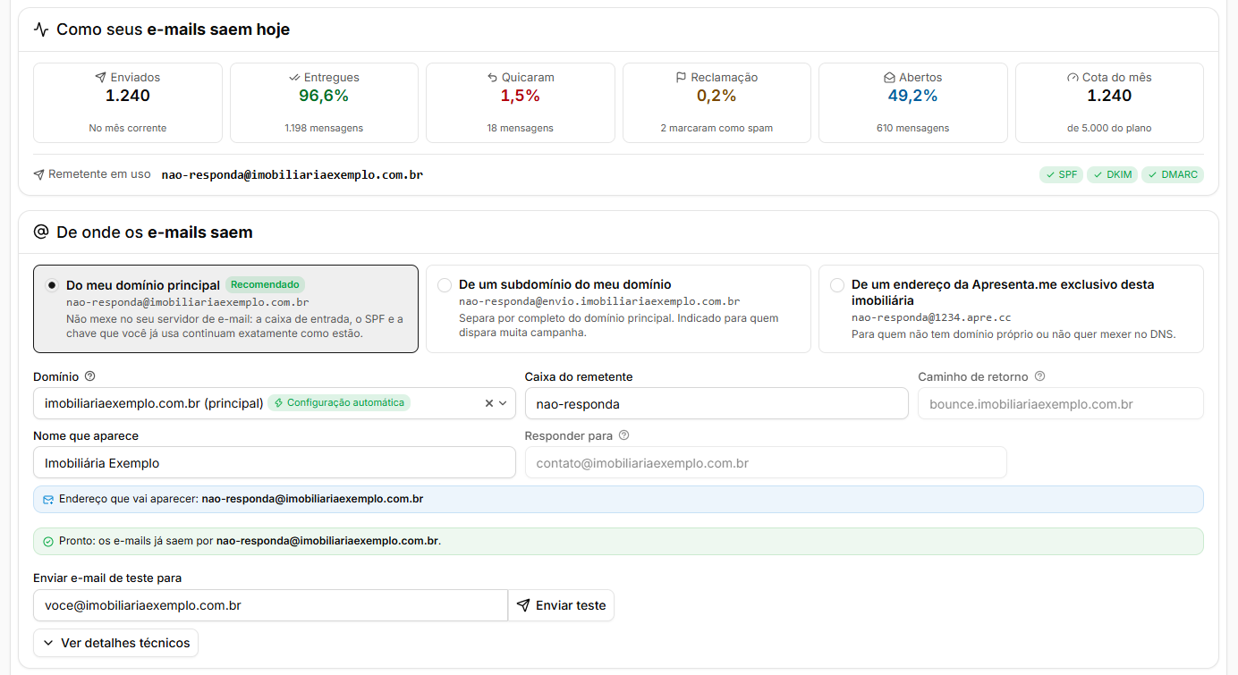The width and height of the screenshot is (1238, 675).
Task: Click the check-circle icon in the 'Pronto' banner
Action: coord(48,542)
